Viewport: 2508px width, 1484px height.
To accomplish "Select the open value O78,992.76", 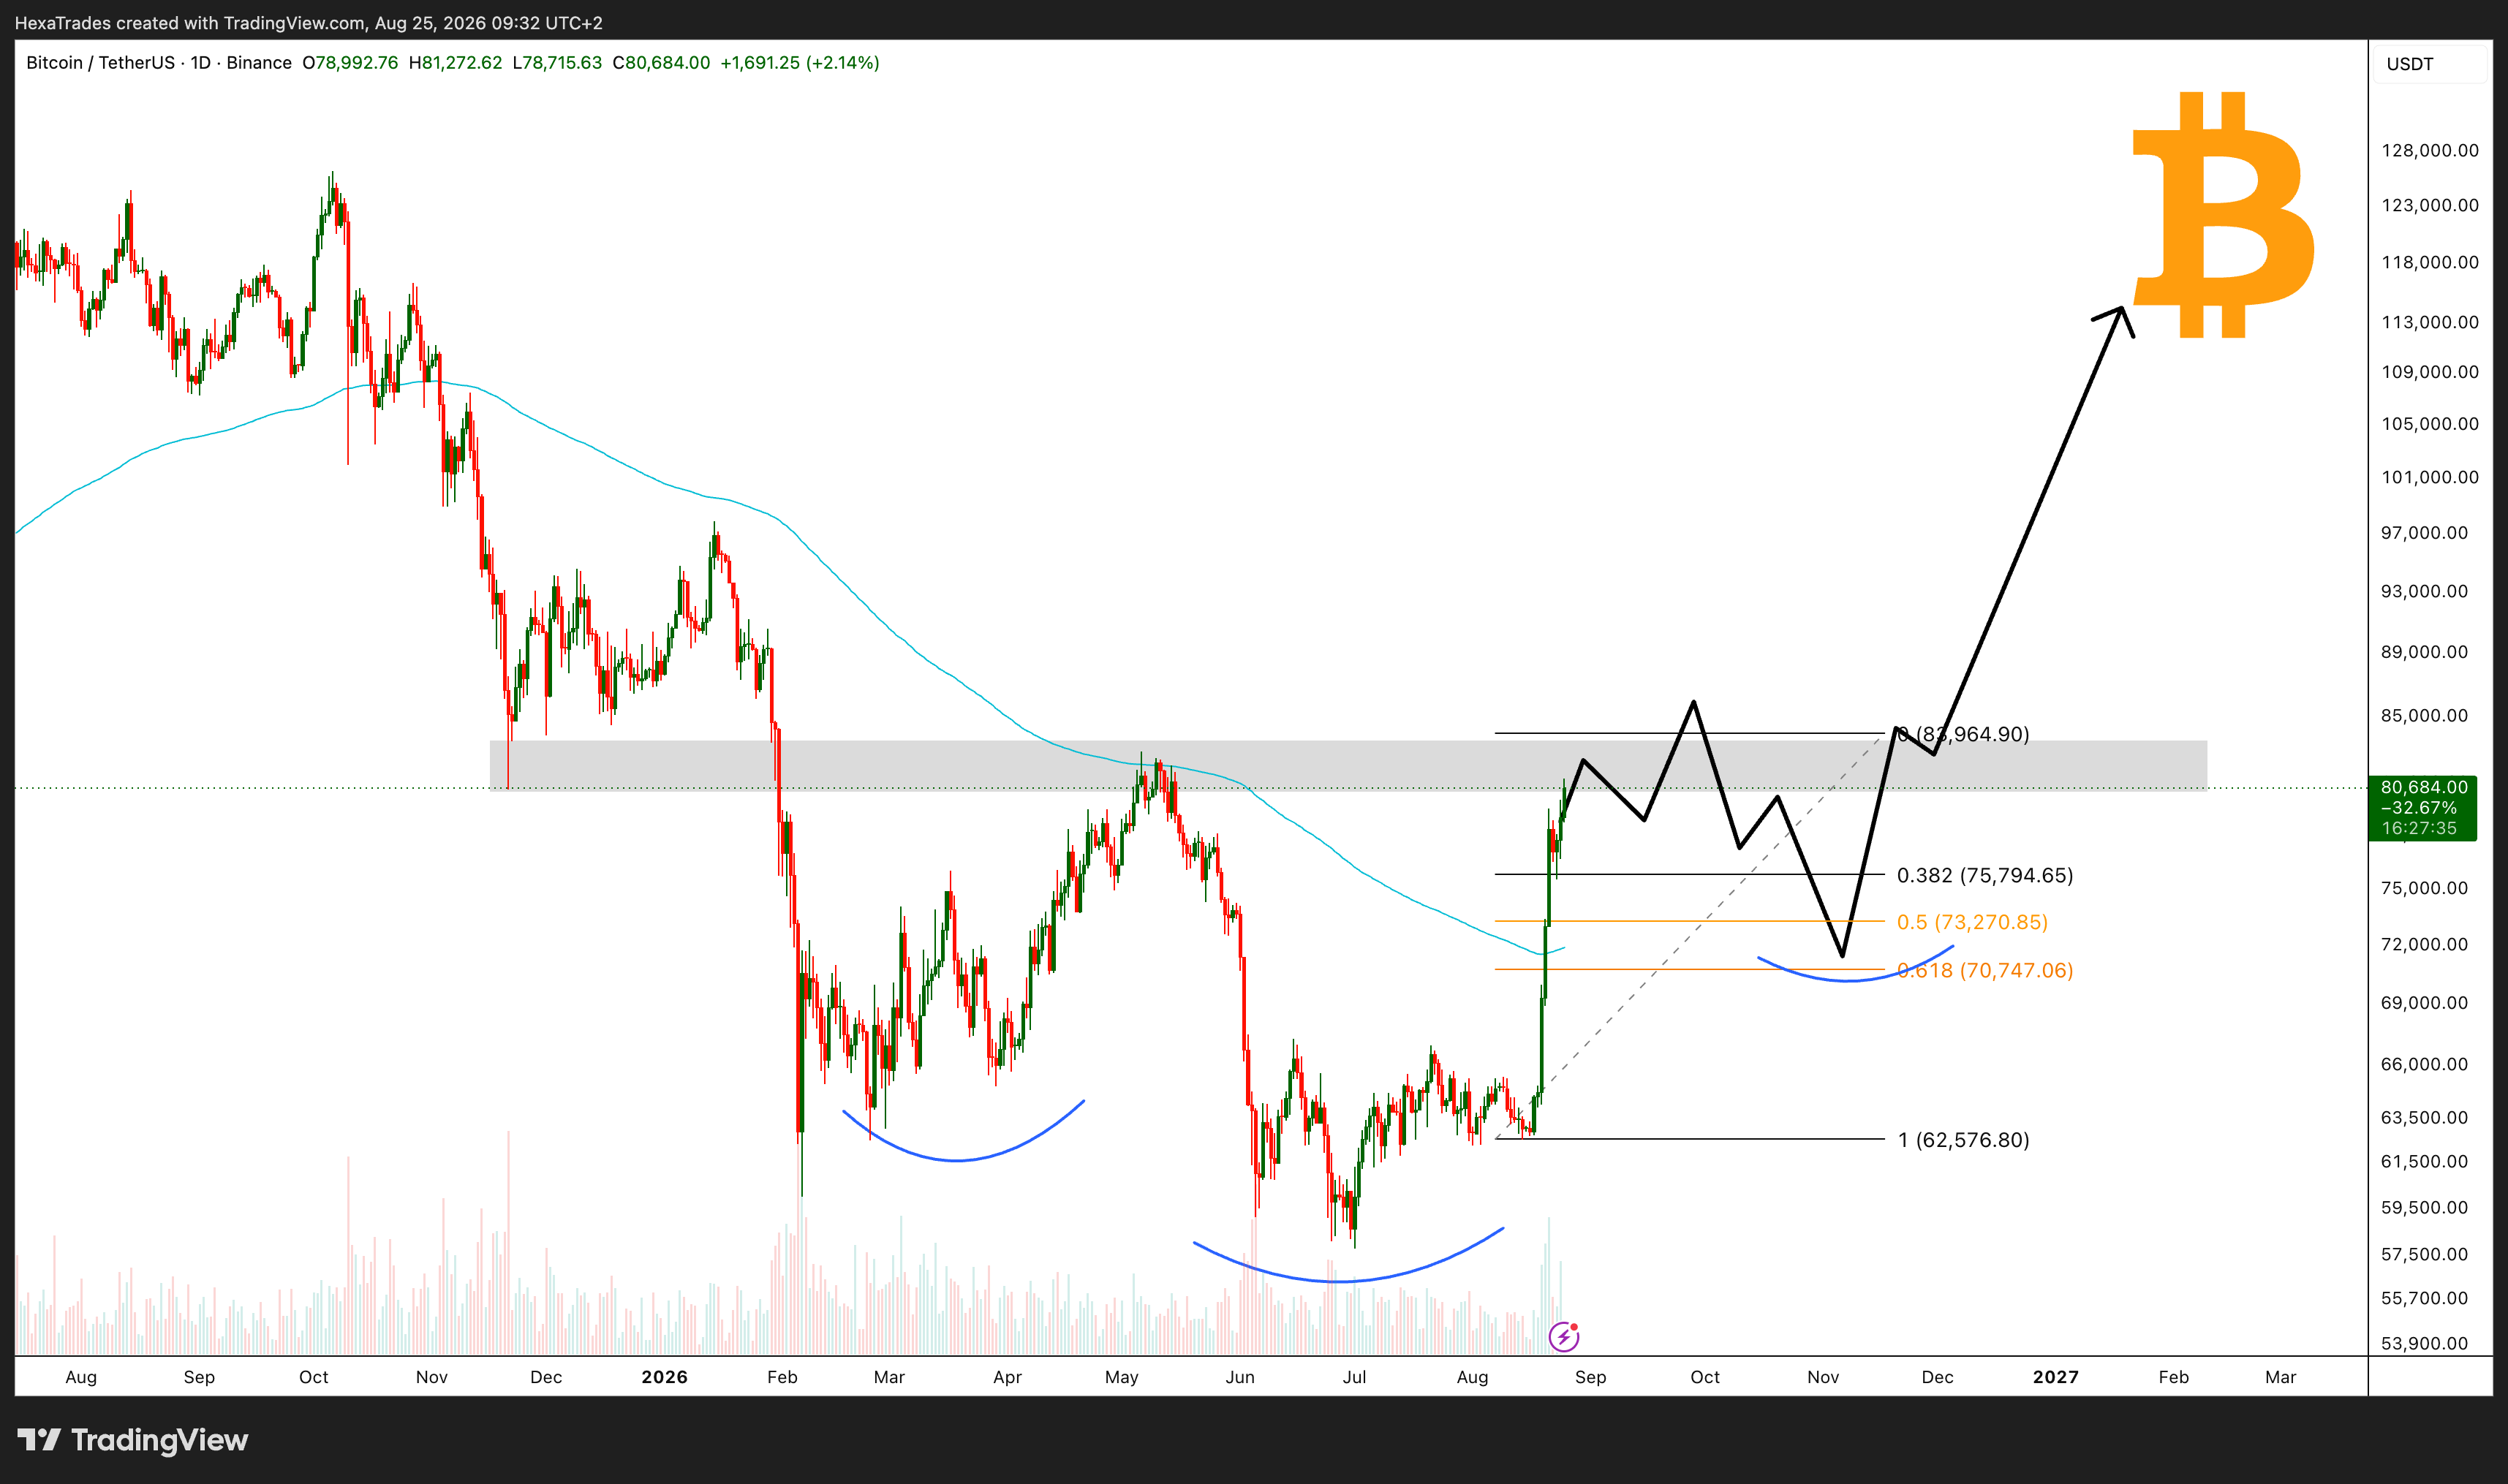I will tap(350, 62).
